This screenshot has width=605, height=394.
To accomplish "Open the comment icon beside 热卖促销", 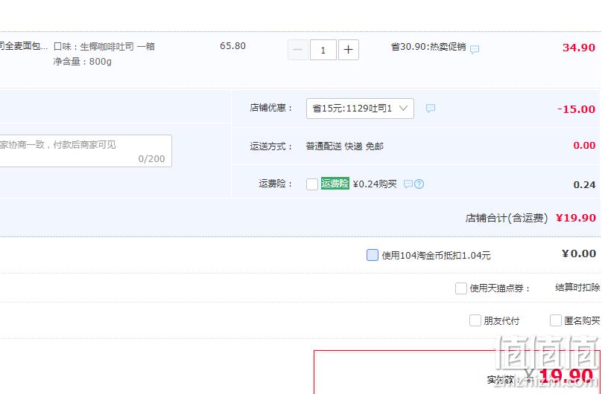I will point(475,49).
